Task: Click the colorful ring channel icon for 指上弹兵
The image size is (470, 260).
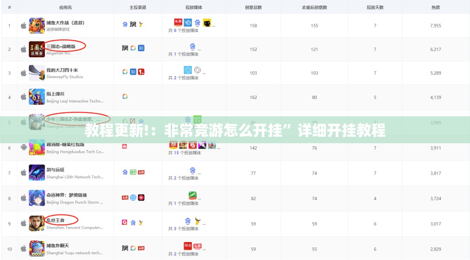Action: (x=125, y=96)
